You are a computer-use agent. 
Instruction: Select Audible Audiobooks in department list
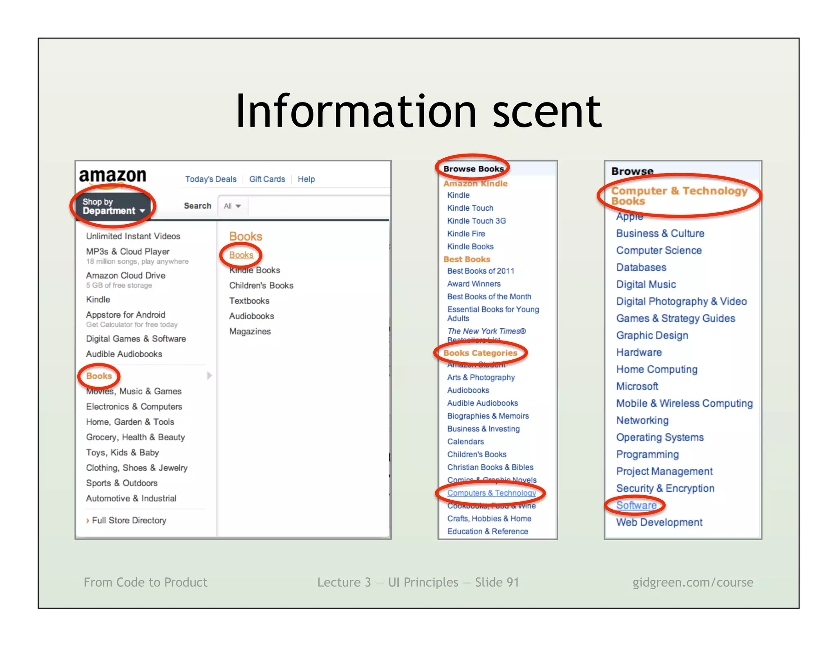tap(124, 354)
